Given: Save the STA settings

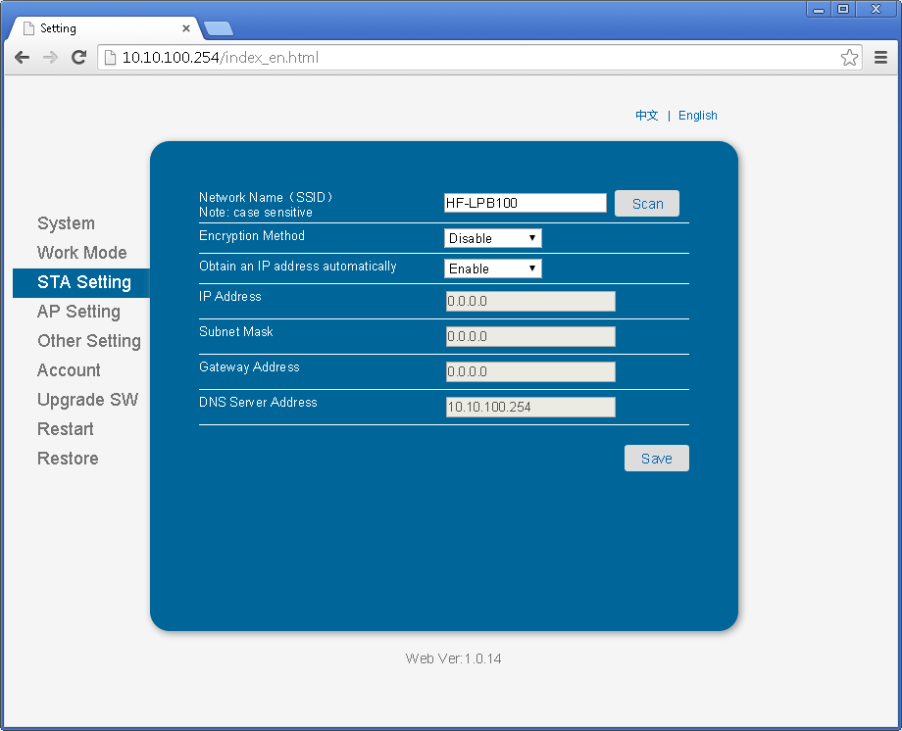Looking at the screenshot, I should pos(656,458).
